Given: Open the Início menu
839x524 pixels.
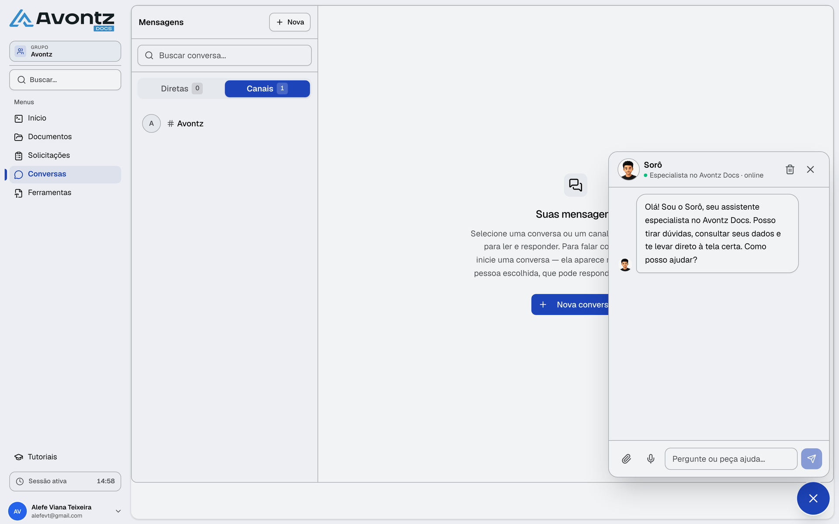Looking at the screenshot, I should coord(65,118).
